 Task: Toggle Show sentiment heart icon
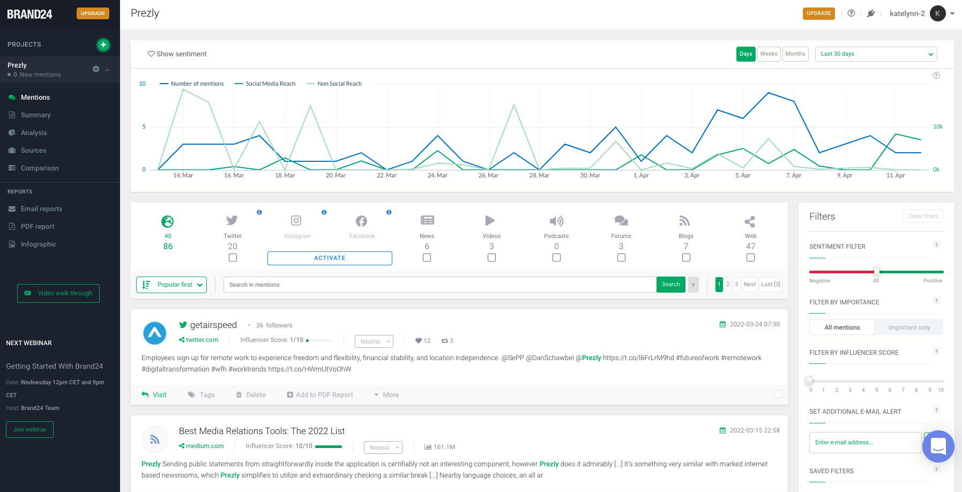click(151, 54)
